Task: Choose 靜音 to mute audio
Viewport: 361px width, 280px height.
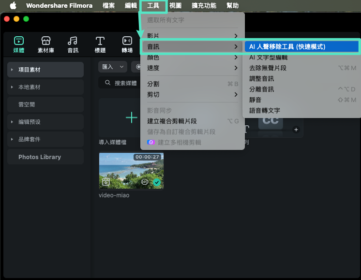Action: click(x=301, y=100)
